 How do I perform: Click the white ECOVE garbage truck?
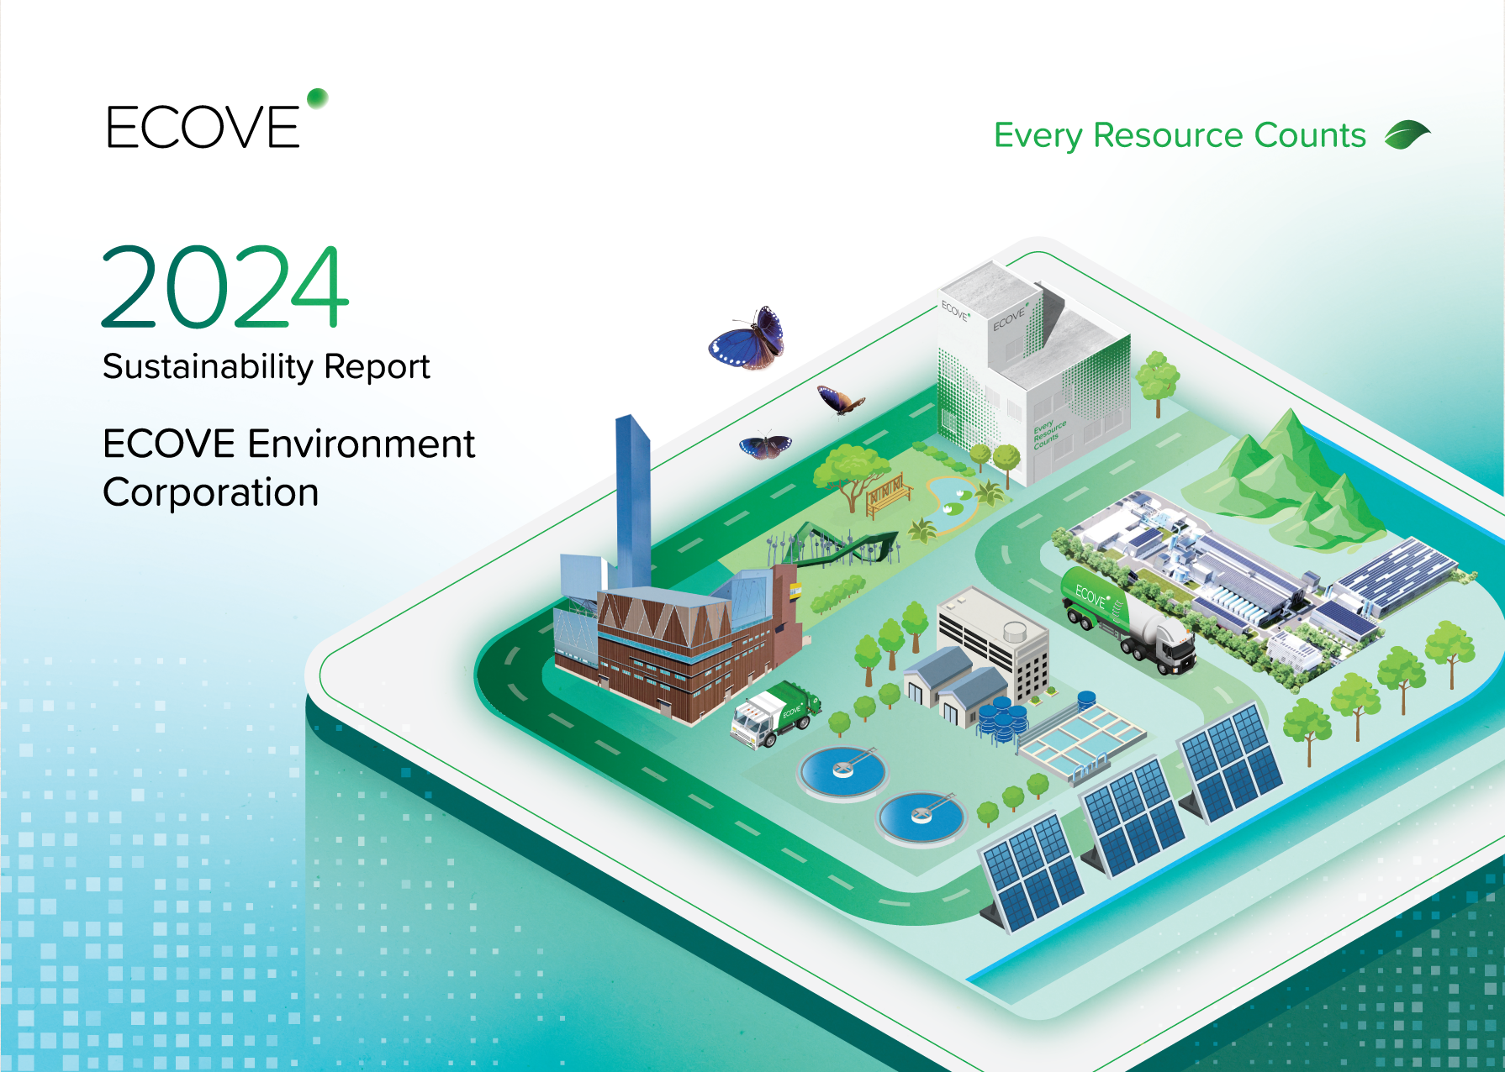click(x=774, y=715)
